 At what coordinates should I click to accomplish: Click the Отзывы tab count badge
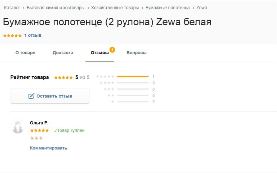point(112,50)
